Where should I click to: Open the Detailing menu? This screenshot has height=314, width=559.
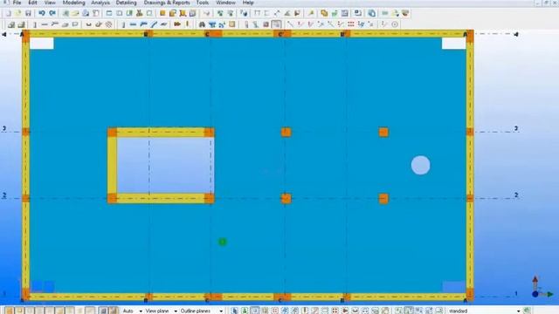pos(126,3)
